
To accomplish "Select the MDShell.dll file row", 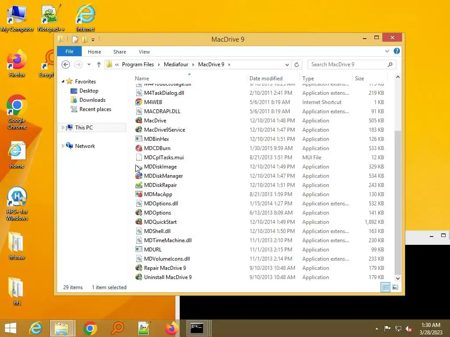I will coord(260,231).
